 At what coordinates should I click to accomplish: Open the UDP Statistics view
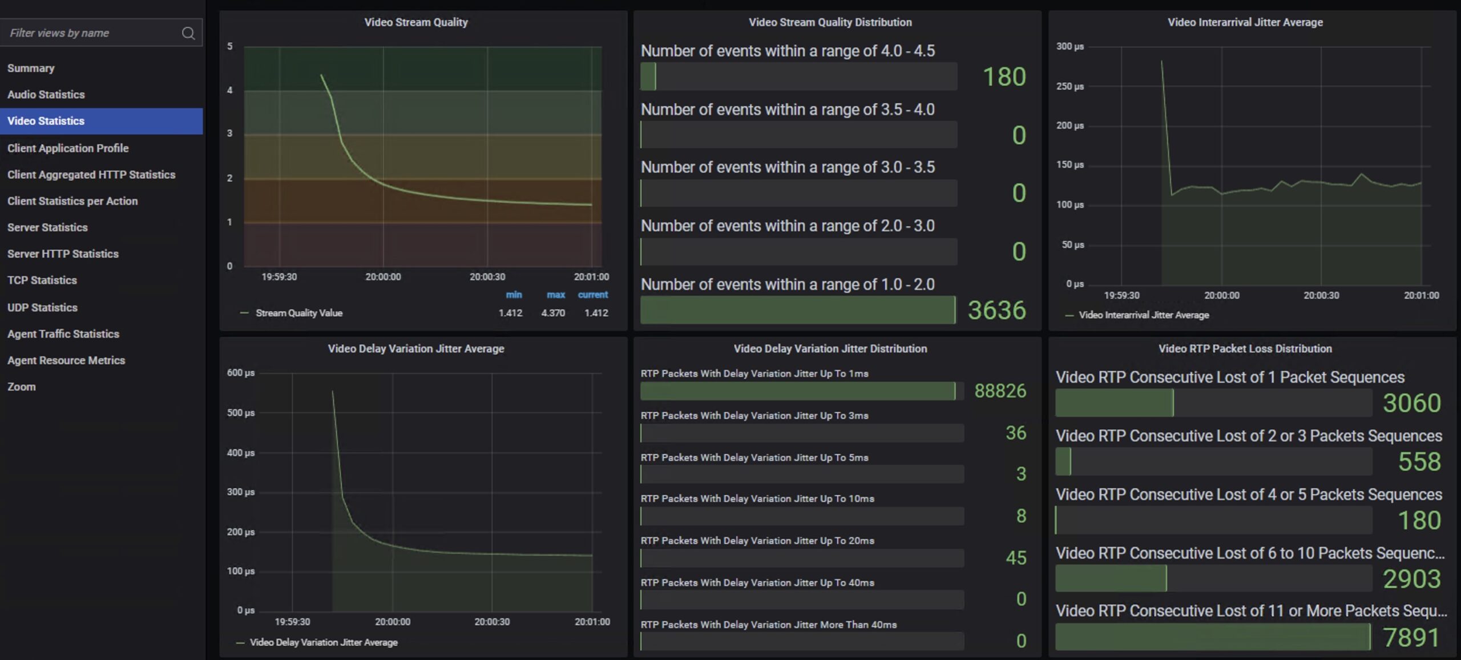[42, 308]
